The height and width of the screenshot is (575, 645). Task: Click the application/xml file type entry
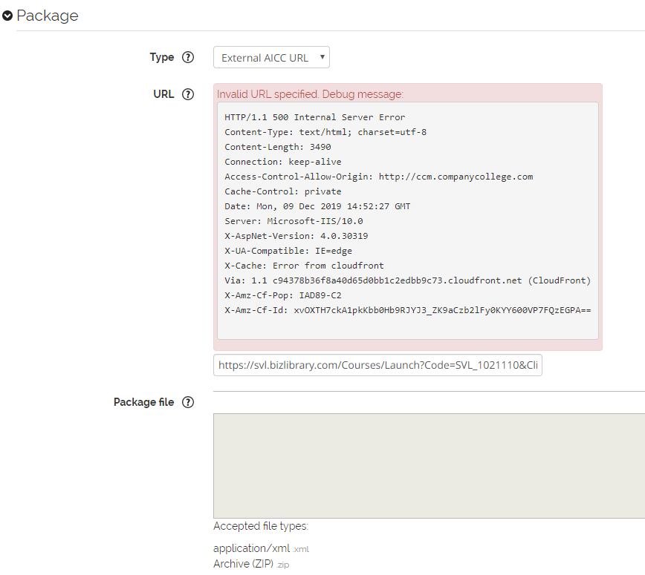tap(262, 548)
